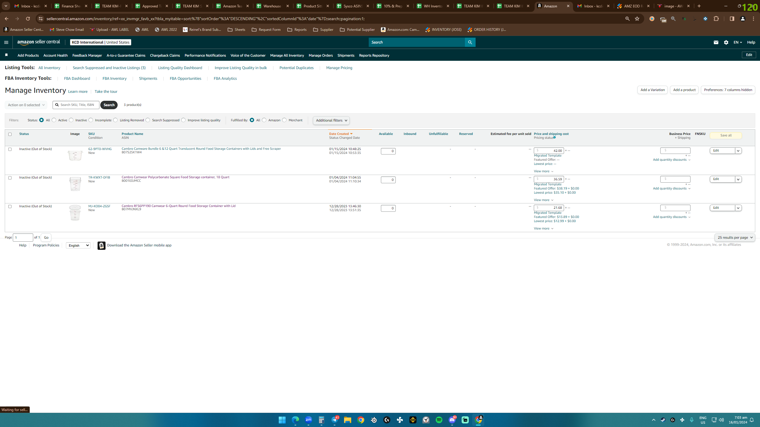
Task: Select checkbox for SKU MJ-KO04-ZGSF row
Action: pyautogui.click(x=10, y=206)
